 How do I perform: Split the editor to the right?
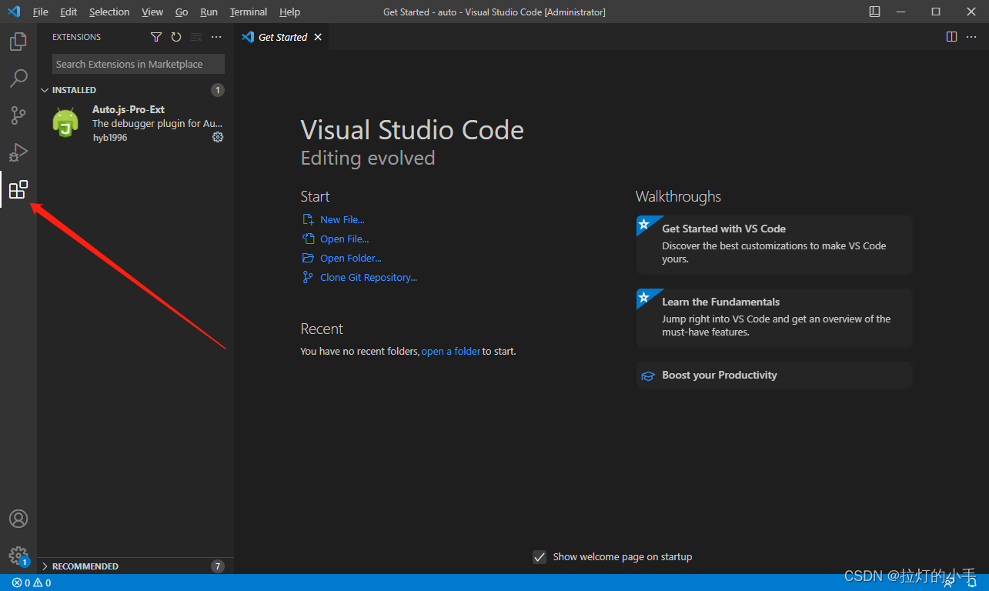951,37
